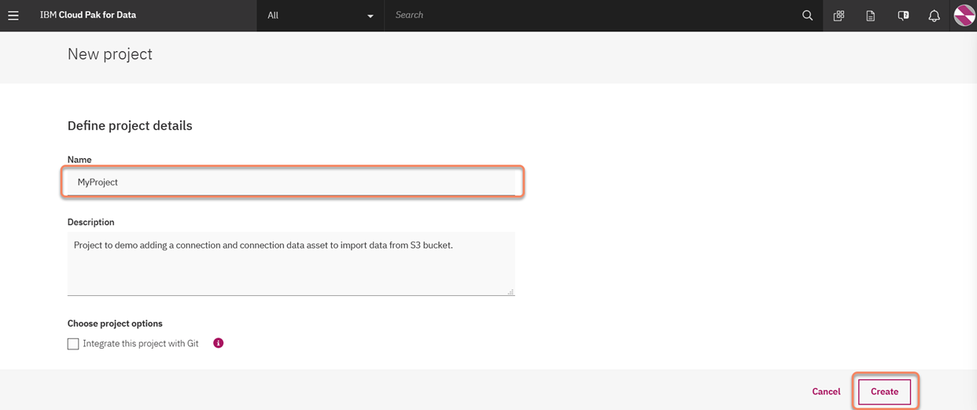This screenshot has width=977, height=410.
Task: Cancel the new project
Action: tap(826, 391)
